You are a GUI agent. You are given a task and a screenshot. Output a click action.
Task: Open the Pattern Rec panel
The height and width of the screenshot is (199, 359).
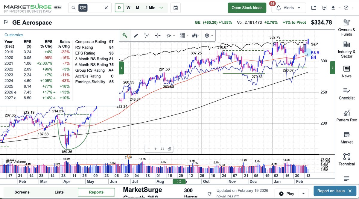(x=347, y=116)
